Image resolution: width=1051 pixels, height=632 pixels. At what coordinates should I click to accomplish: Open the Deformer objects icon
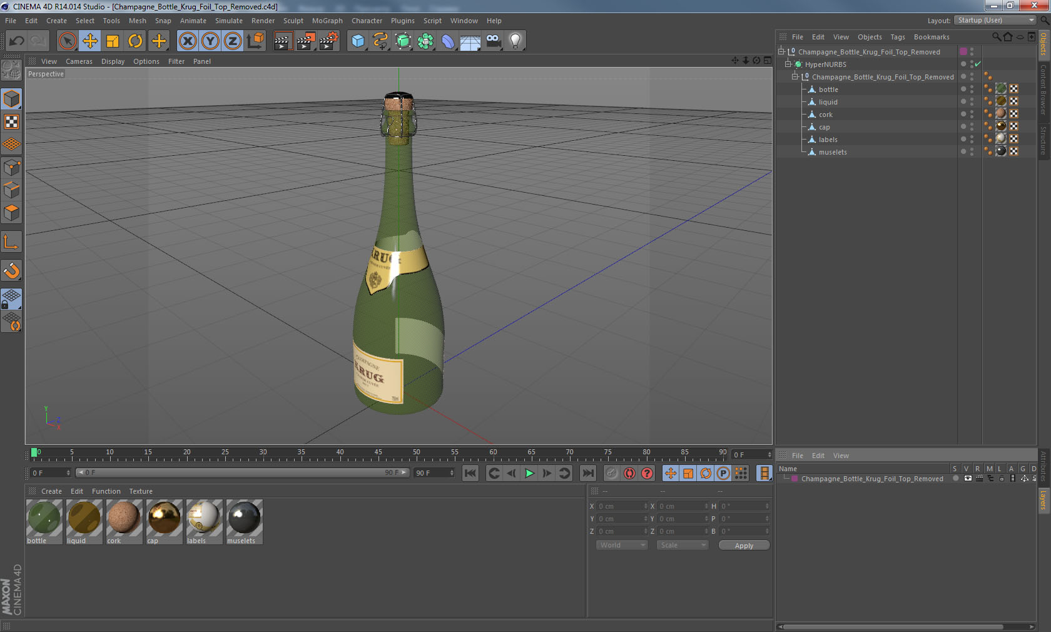tap(448, 41)
